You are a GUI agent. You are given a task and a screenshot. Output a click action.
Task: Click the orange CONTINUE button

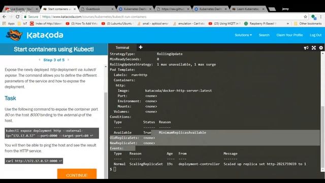(x=77, y=174)
